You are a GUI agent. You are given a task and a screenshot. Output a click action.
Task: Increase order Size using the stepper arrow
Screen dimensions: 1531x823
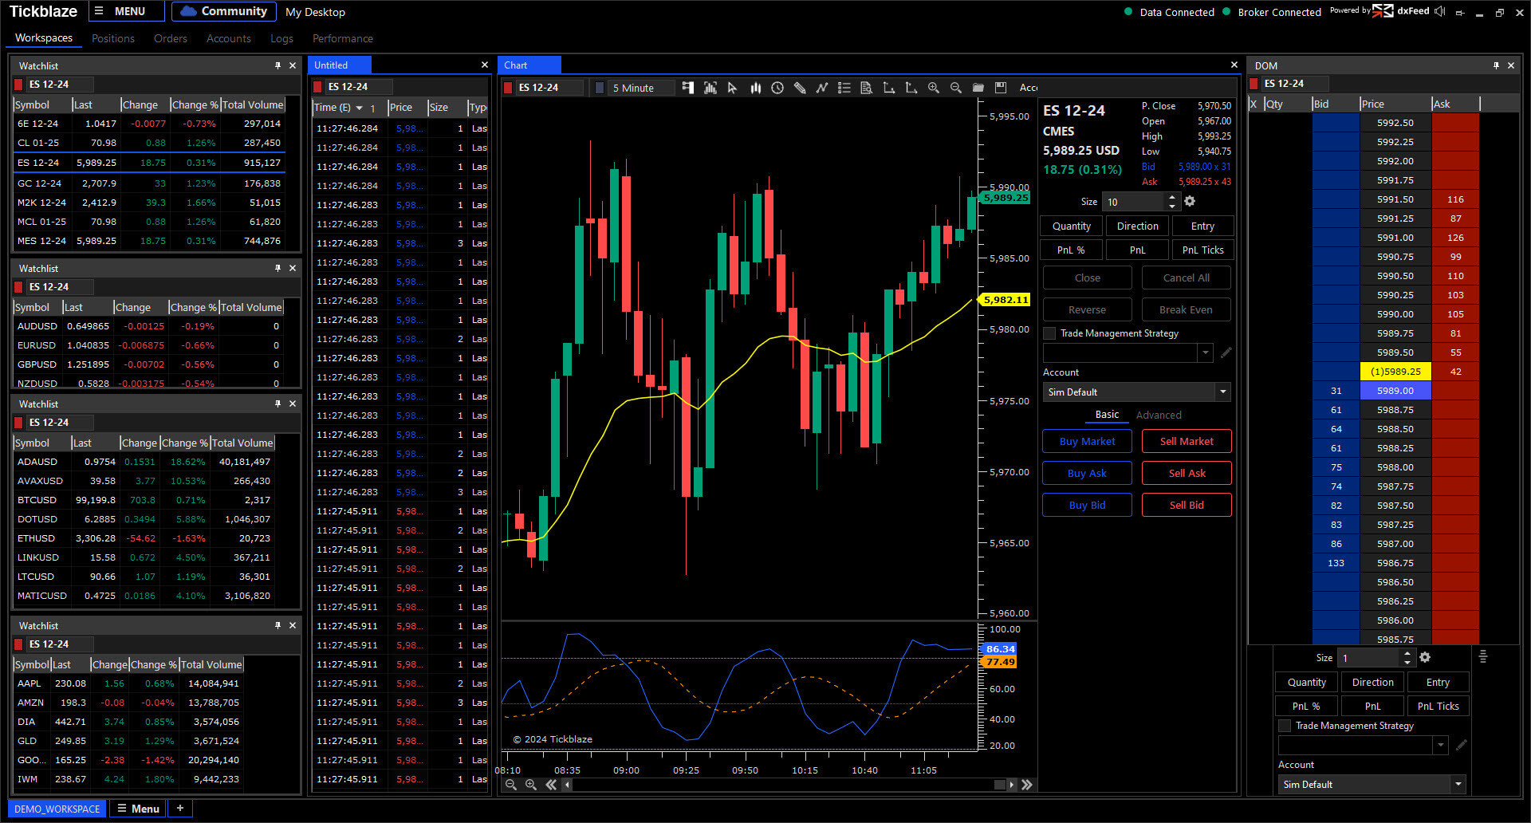click(x=1171, y=198)
